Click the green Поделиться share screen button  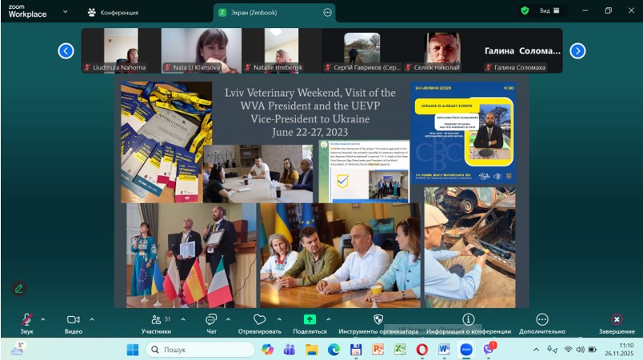point(310,320)
